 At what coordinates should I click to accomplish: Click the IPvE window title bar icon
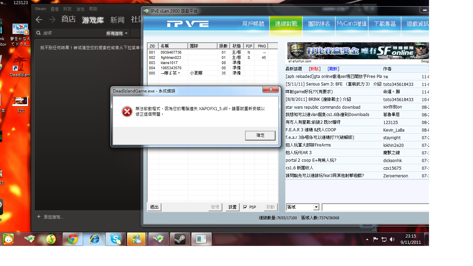[146, 11]
